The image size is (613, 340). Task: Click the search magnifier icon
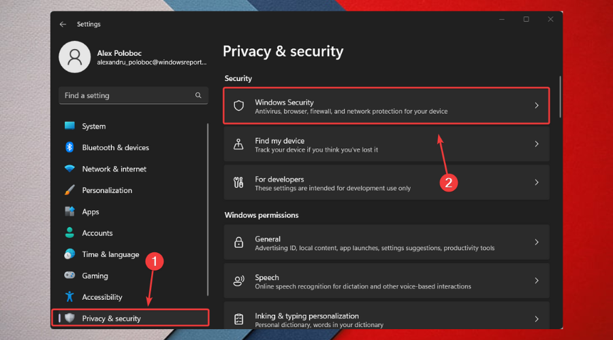pos(198,96)
